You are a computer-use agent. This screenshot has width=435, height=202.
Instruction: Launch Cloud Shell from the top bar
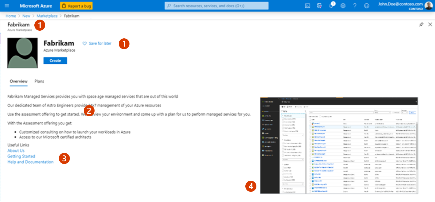307,6
